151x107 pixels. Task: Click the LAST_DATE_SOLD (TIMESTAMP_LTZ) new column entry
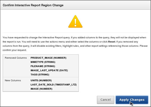53,85
